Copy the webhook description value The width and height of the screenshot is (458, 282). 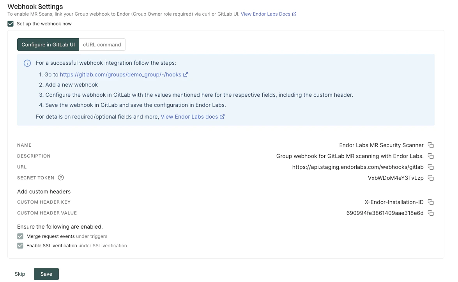[431, 156]
